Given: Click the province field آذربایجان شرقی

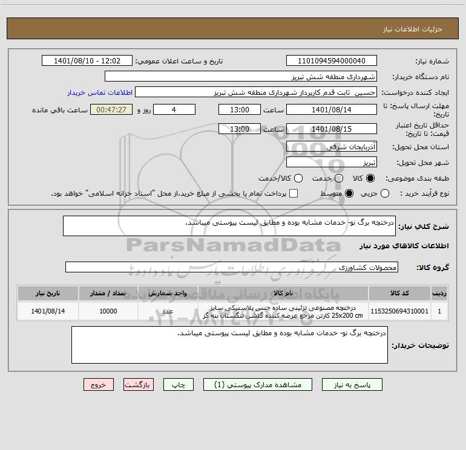Looking at the screenshot, I should point(332,147).
